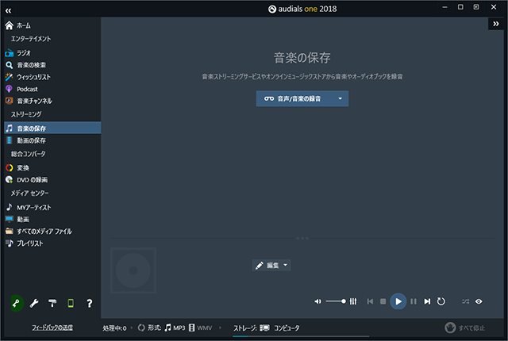Image resolution: width=508 pixels, height=341 pixels.
Task: Skip to next track
Action: 427,301
